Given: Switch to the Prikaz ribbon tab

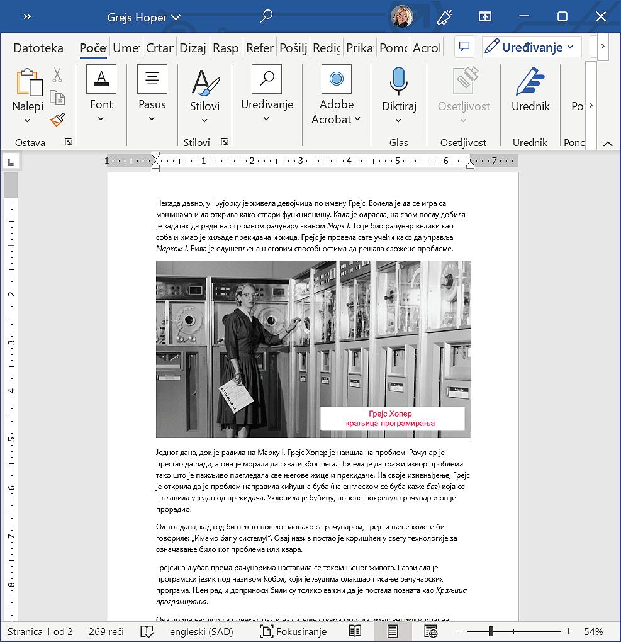Looking at the screenshot, I should (x=360, y=48).
